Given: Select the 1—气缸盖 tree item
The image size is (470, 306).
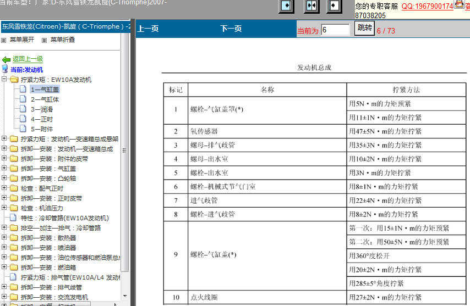Looking at the screenshot, I should (45, 90).
